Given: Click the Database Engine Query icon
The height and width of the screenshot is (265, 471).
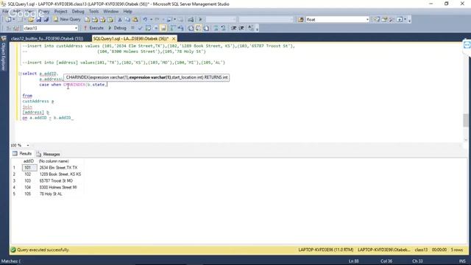Looking at the screenshot, I should tap(87, 20).
